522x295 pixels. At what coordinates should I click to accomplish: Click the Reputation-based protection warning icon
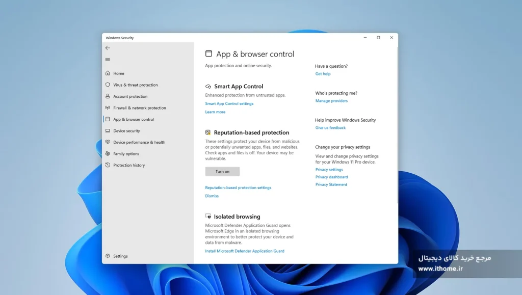pos(208,132)
